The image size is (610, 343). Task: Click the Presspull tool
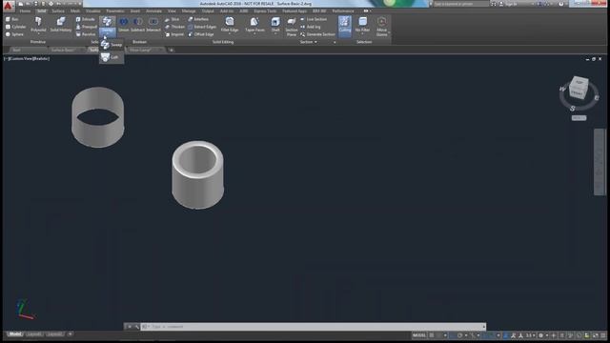click(x=87, y=27)
